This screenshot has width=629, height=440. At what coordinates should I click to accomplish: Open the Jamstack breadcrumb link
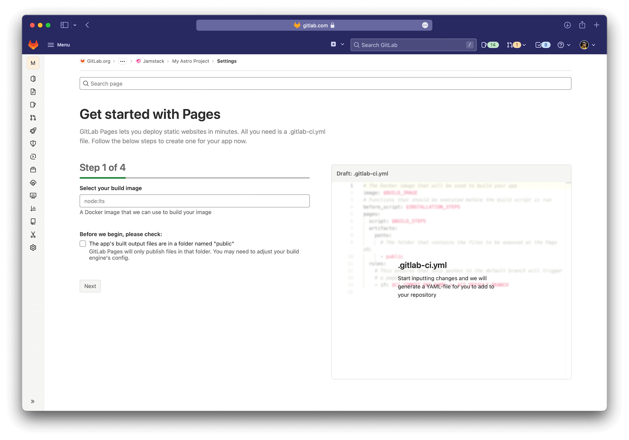point(153,61)
